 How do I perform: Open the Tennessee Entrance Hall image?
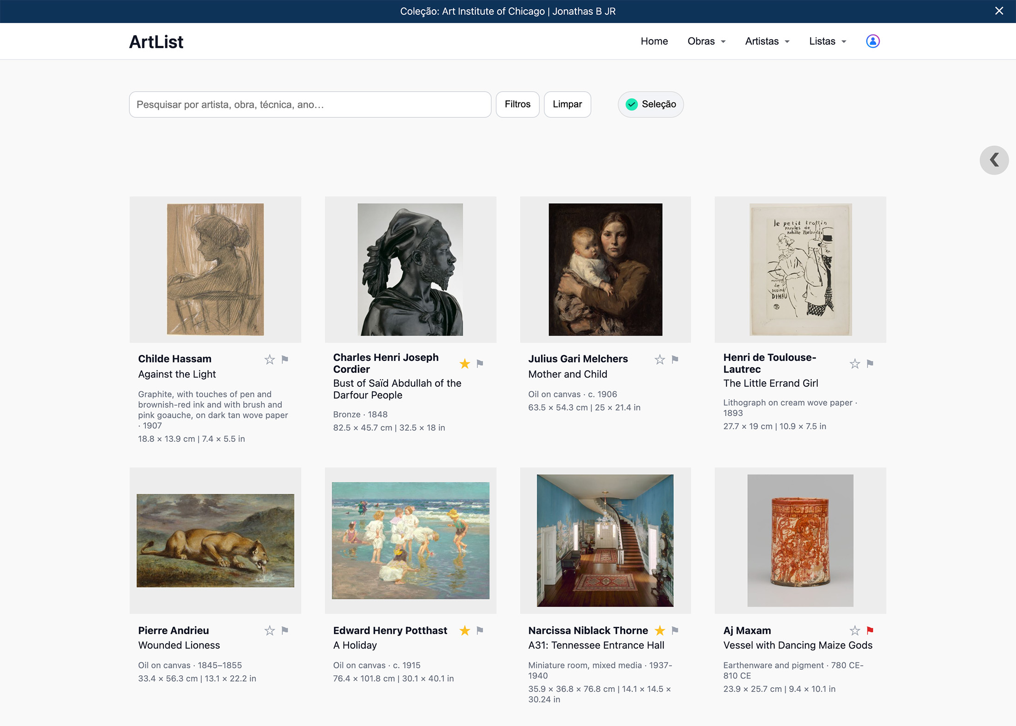[x=605, y=540]
